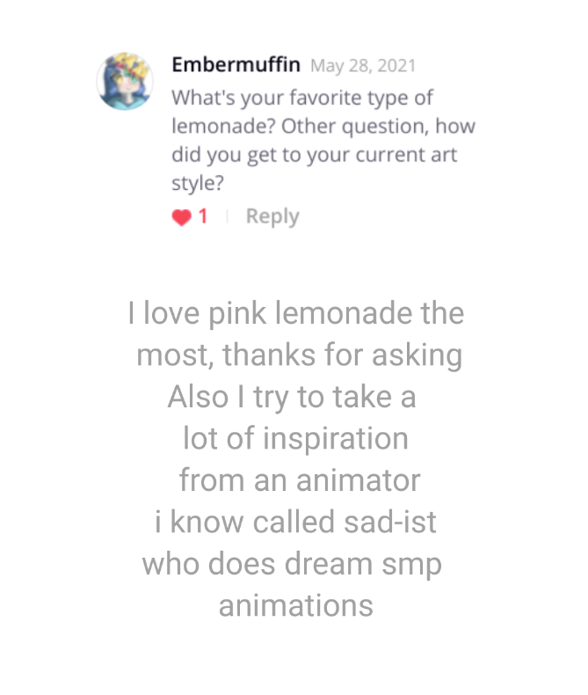Click the "i know called sad-ist" line
The width and height of the screenshot is (588, 695).
click(x=294, y=522)
